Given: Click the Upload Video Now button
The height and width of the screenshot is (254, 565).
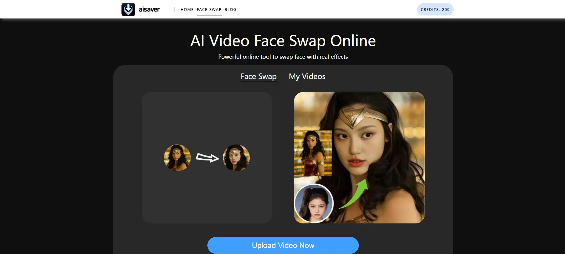Looking at the screenshot, I should [x=283, y=245].
